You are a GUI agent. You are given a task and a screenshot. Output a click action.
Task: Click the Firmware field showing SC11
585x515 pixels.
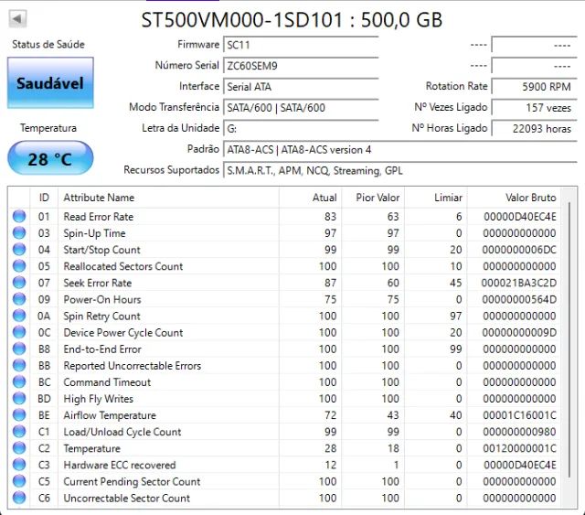click(x=301, y=45)
